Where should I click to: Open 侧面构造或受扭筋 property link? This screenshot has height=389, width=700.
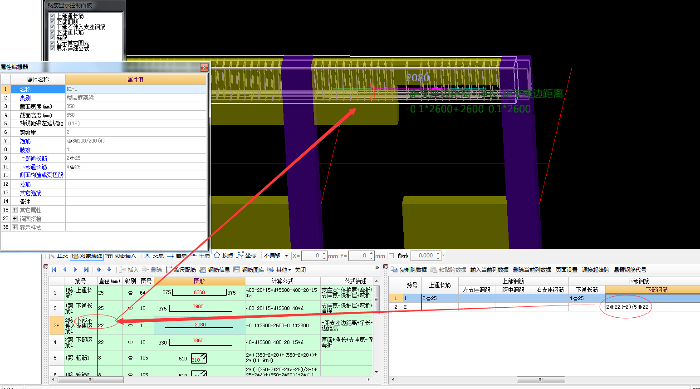(x=42, y=175)
